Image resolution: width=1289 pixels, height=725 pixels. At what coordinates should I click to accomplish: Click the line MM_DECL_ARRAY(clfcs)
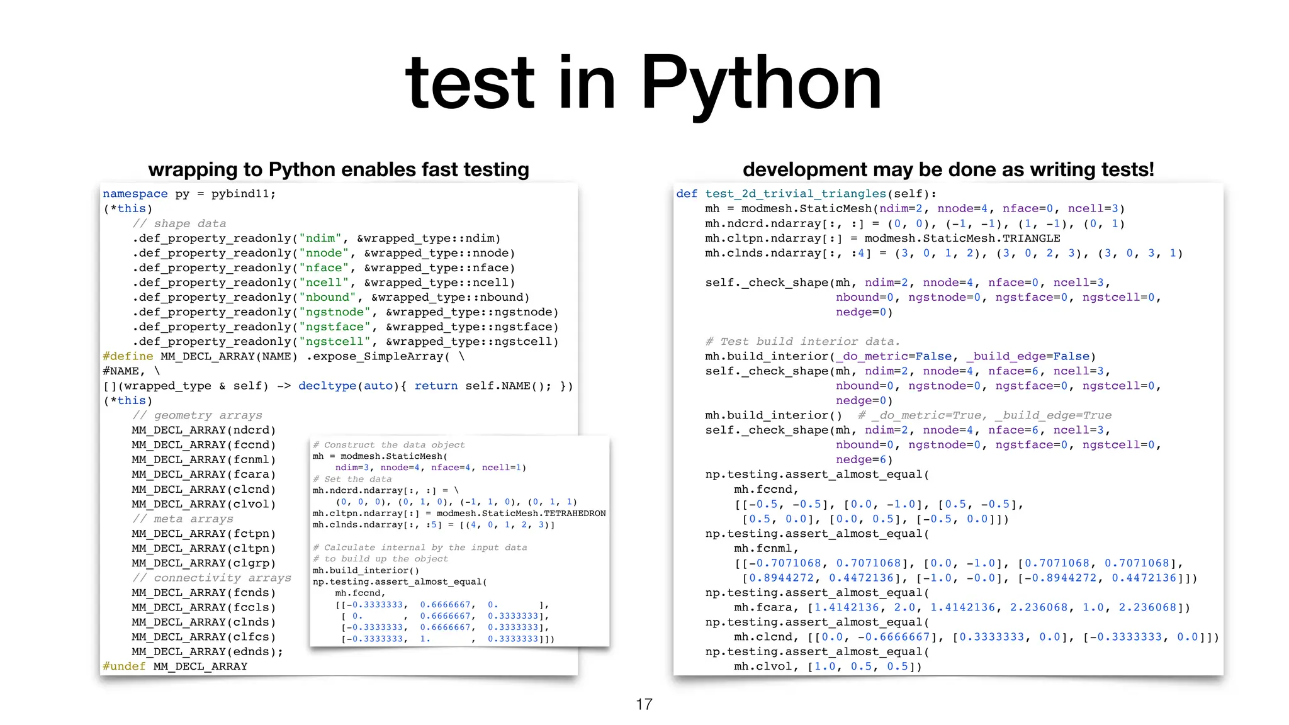pos(204,638)
